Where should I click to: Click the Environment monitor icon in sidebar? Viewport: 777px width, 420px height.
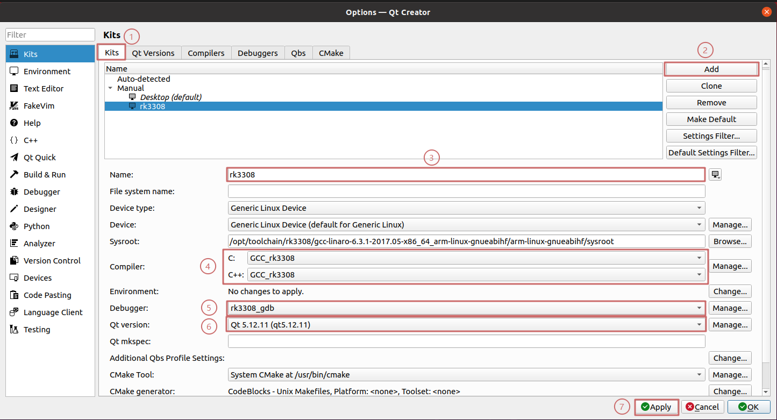[x=15, y=72]
